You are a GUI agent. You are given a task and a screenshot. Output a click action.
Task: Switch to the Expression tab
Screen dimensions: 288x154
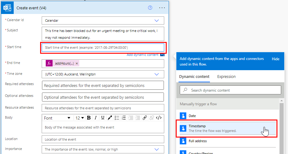click(x=226, y=77)
